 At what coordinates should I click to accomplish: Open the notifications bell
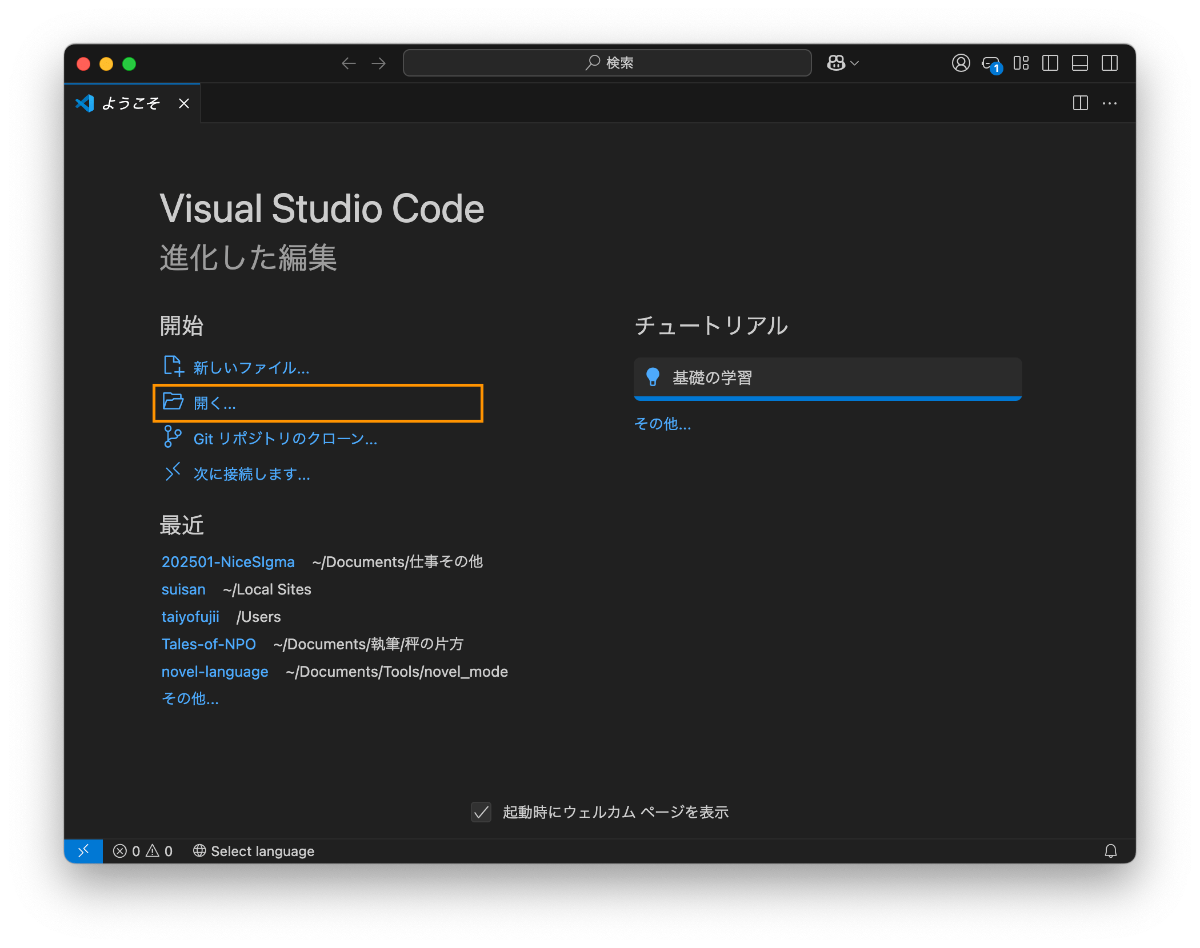pyautogui.click(x=1110, y=851)
